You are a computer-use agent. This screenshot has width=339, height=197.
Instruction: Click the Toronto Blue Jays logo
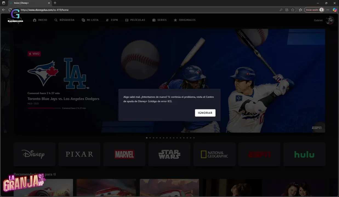43,73
